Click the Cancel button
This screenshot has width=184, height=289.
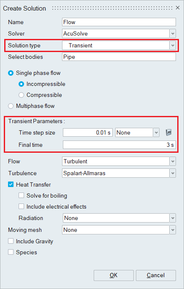click(156, 275)
